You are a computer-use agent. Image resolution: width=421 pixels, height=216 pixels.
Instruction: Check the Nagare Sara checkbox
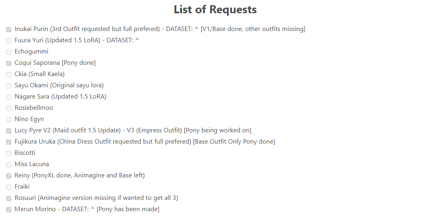8,97
